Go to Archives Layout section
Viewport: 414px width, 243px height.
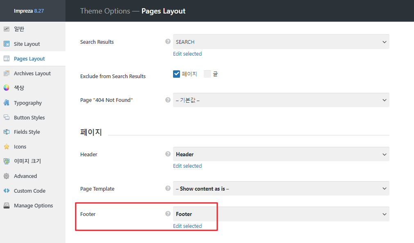point(33,73)
